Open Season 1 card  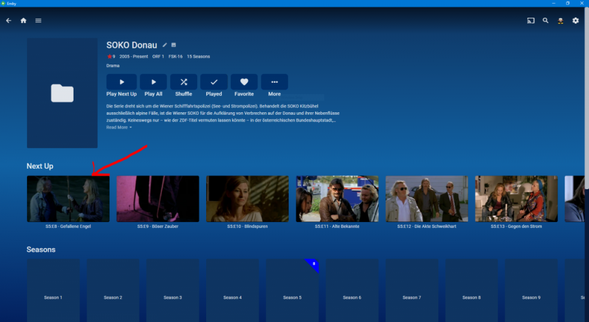tap(53, 290)
